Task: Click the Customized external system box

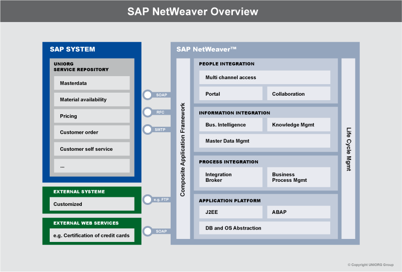Action: (92, 204)
